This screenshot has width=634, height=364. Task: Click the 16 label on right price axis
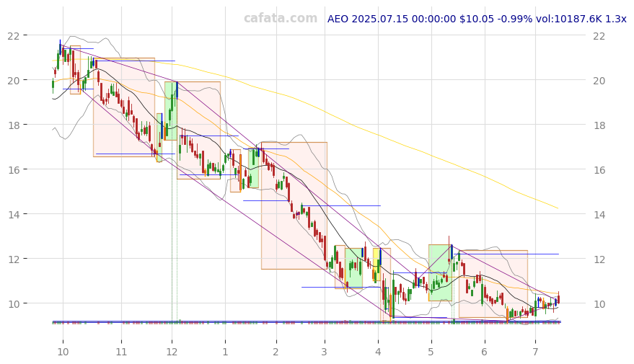pyautogui.click(x=599, y=169)
